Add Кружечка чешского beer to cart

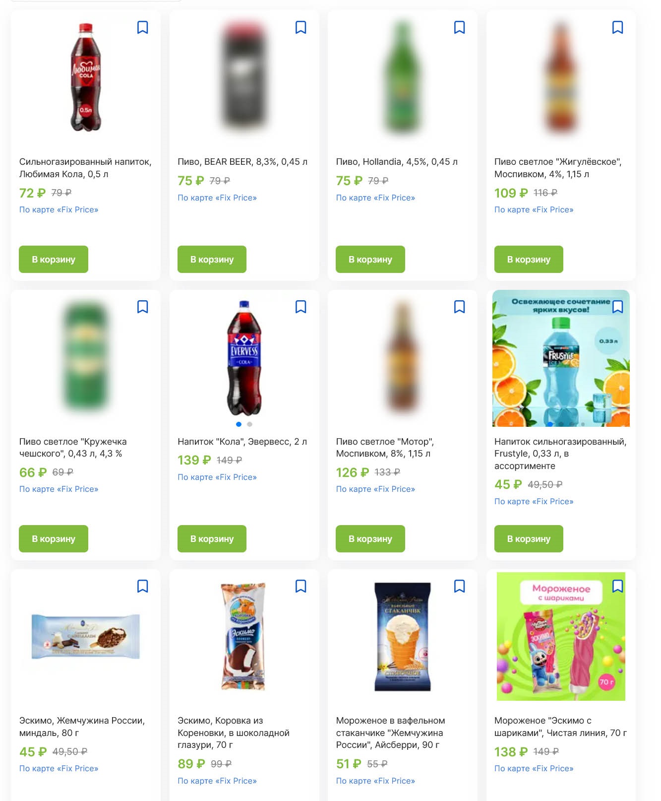54,538
